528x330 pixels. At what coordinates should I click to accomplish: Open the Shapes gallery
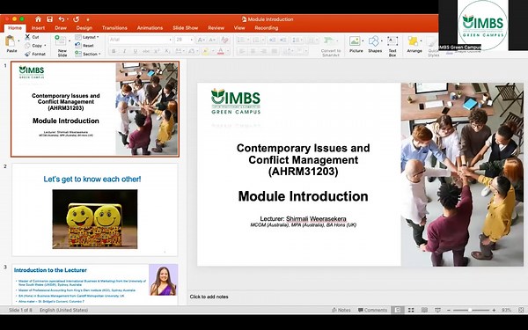375,45
